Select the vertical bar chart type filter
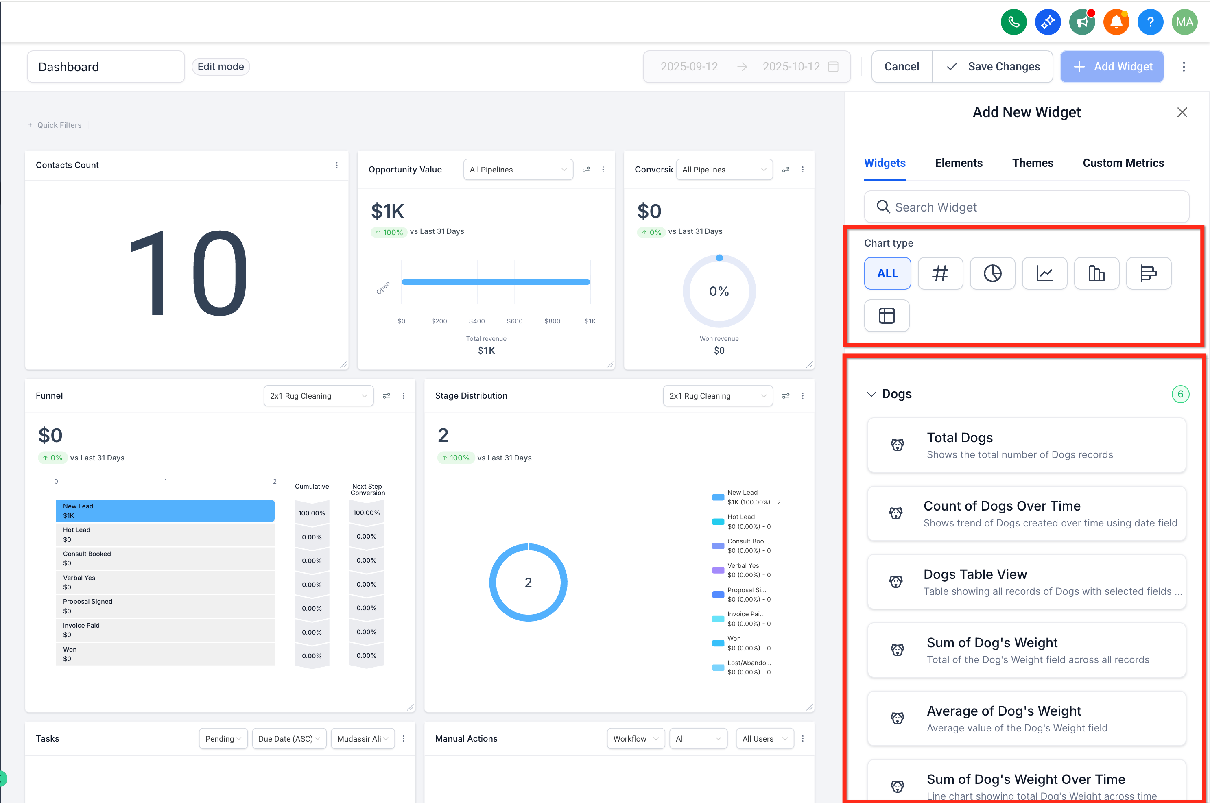This screenshot has width=1210, height=803. [1096, 273]
